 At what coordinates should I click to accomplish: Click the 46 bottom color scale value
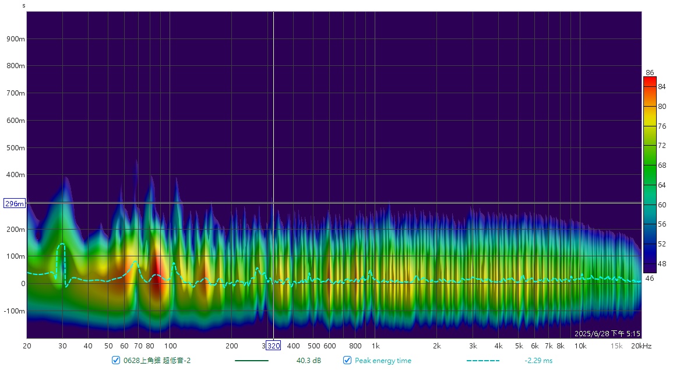(650, 278)
